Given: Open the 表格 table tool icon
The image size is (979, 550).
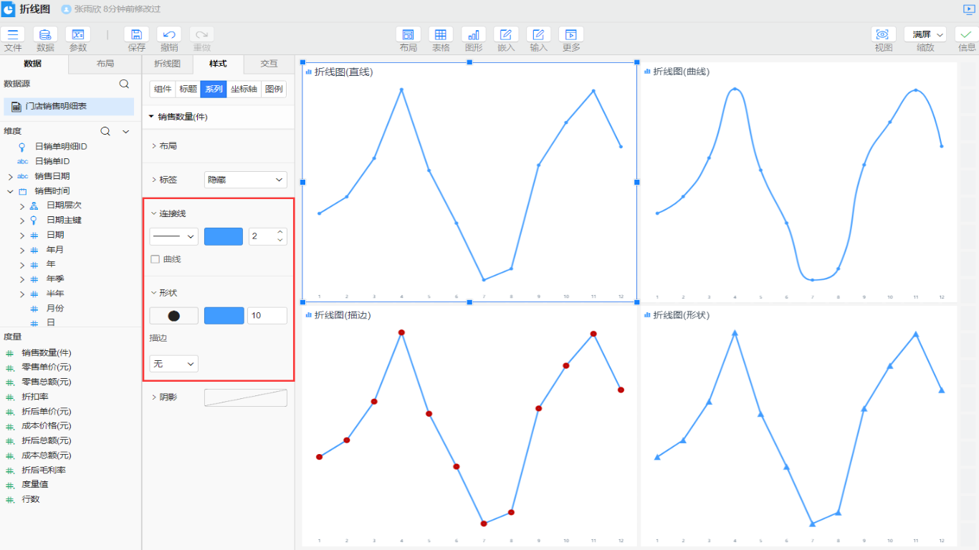Looking at the screenshot, I should [x=441, y=34].
